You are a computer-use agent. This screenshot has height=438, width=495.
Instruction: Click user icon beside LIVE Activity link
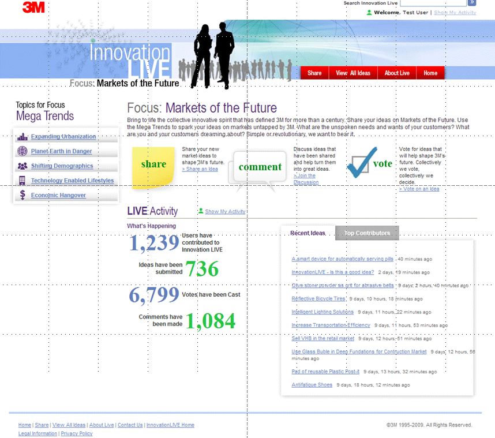point(200,211)
